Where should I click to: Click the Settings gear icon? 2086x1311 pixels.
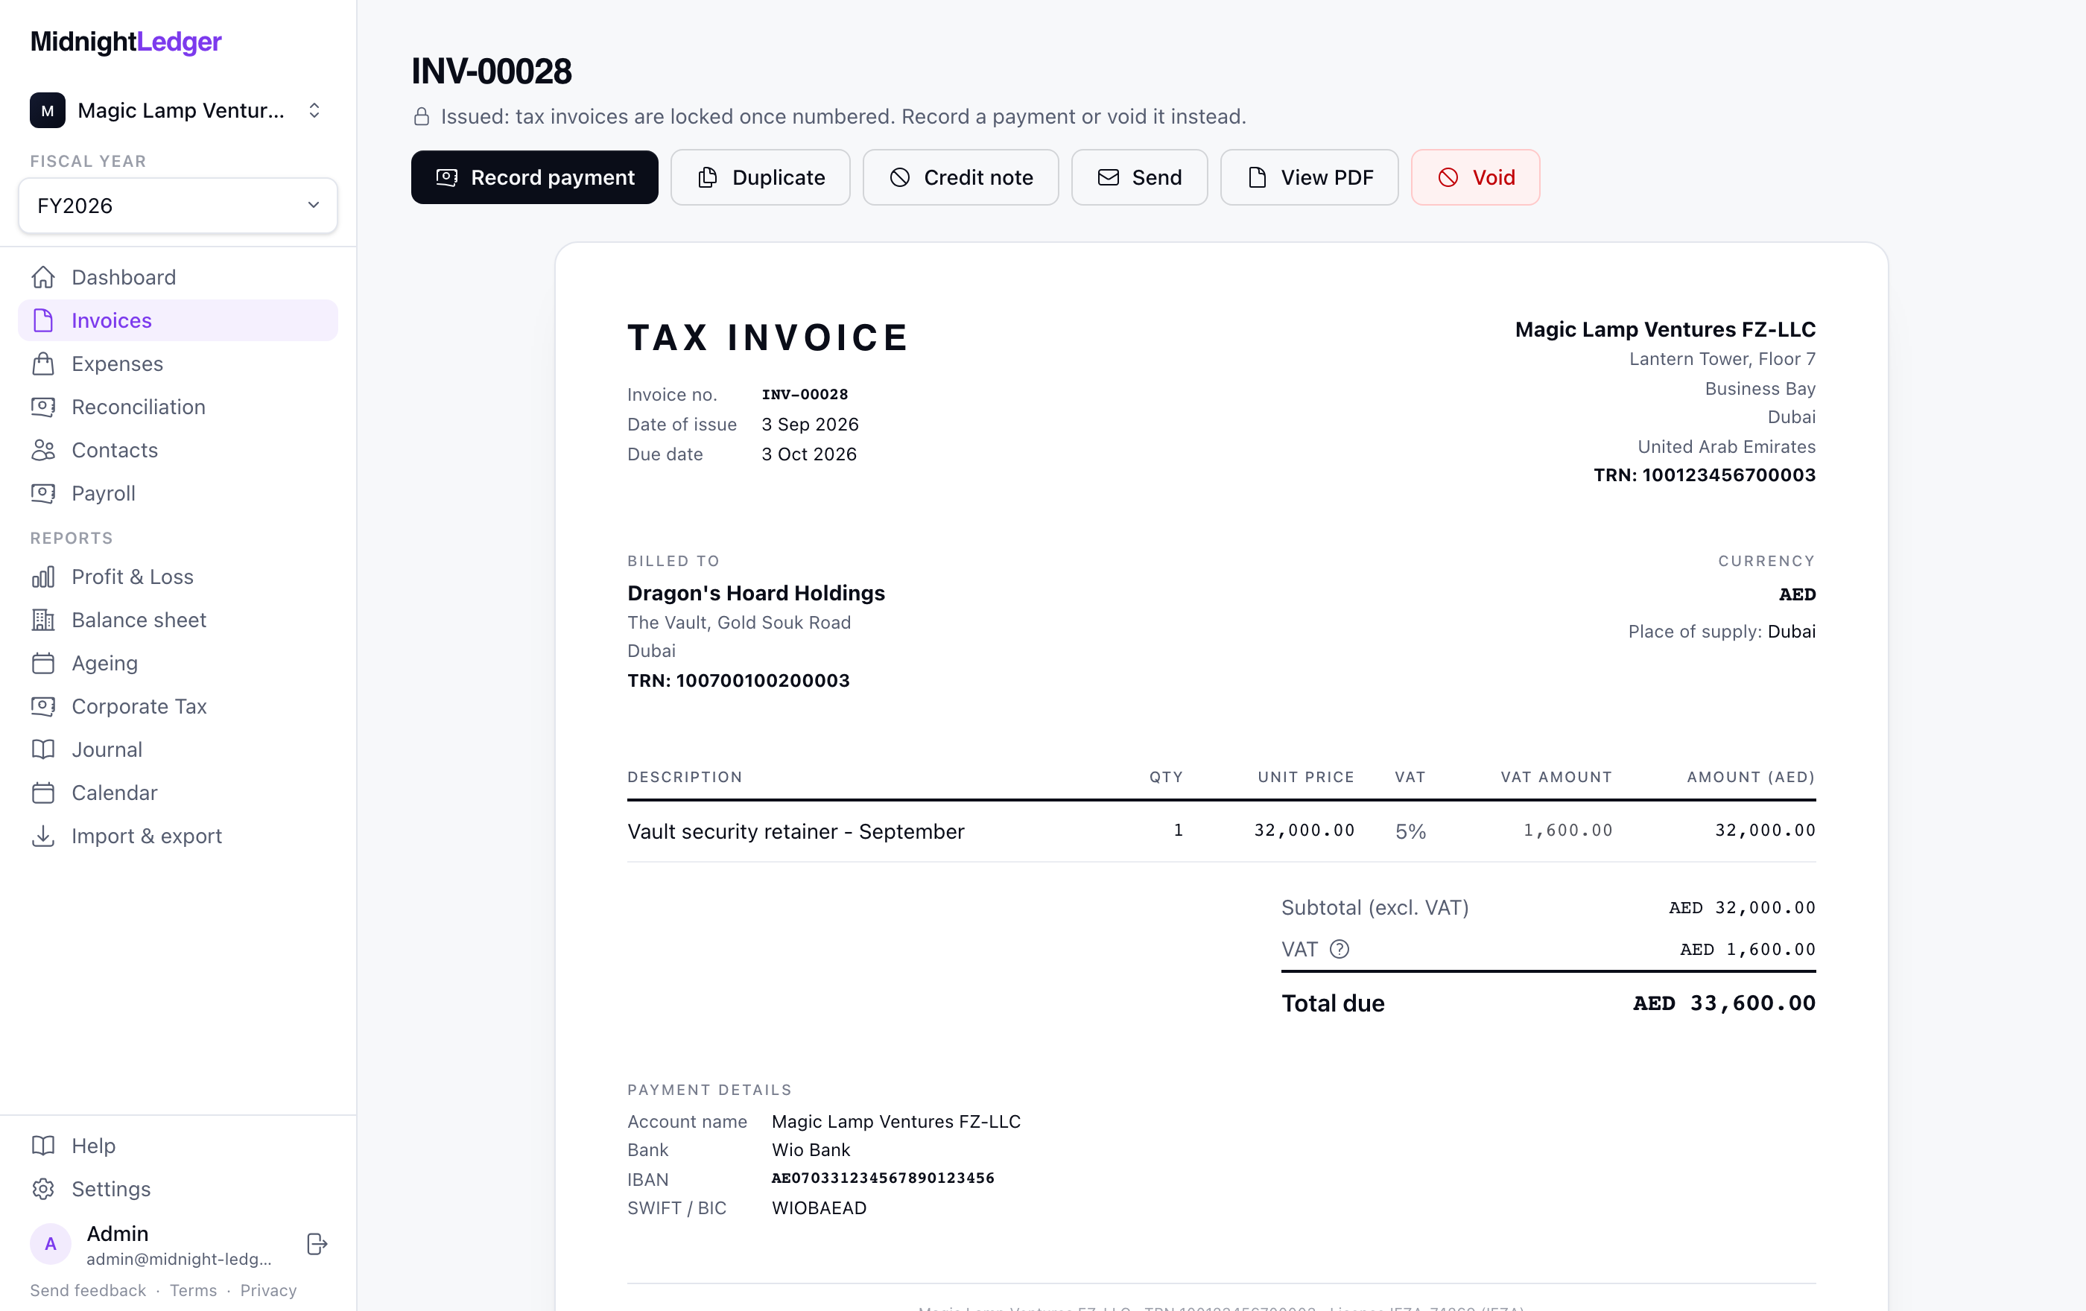(43, 1189)
